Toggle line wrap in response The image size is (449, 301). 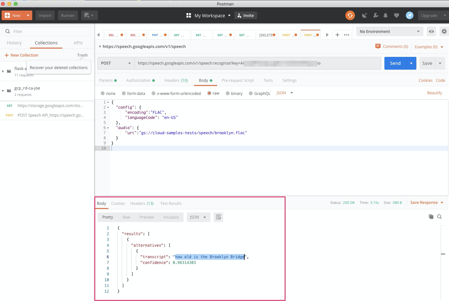coord(218,217)
